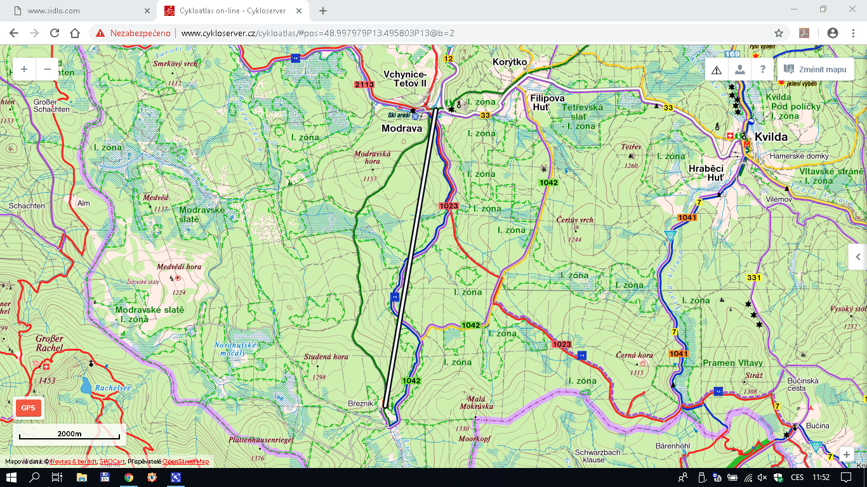Open a new browser tab
867x487 pixels.
(322, 11)
